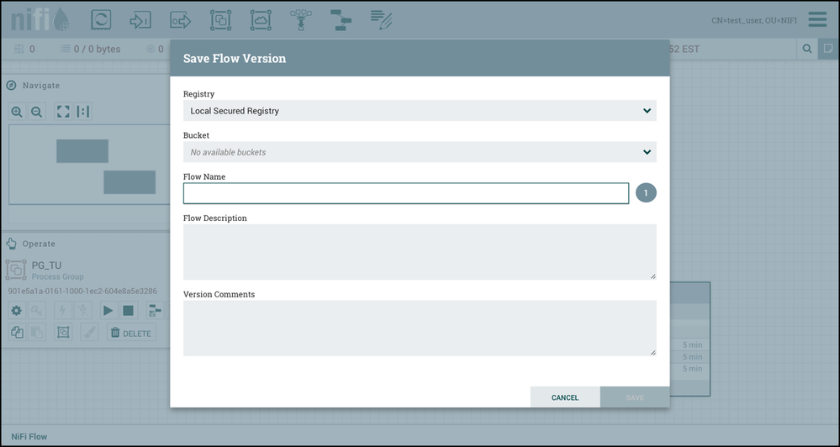840x447 pixels.
Task: Click the DELETE button in Operate
Action: click(131, 333)
